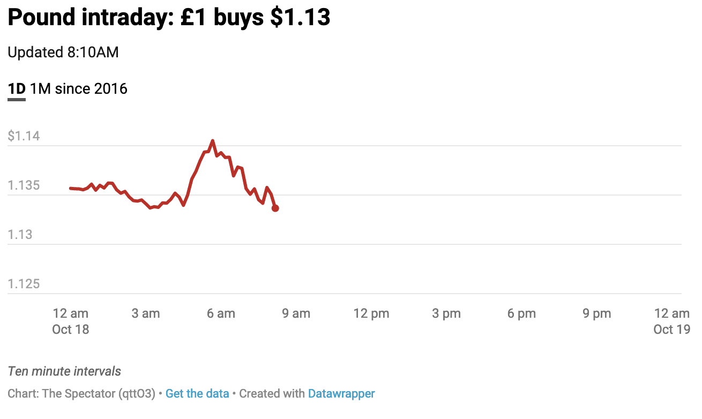Click the 12 pm x-axis label
The height and width of the screenshot is (419, 702).
pos(371,313)
